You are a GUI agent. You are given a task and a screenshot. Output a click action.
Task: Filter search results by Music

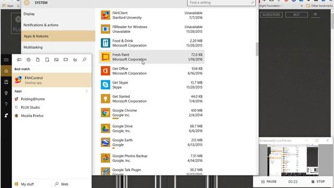point(75,60)
